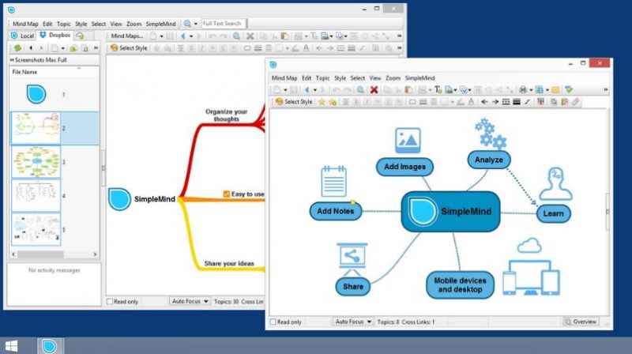Click the printer icon in front toolbar
Image resolution: width=632 pixels, height=354 pixels.
point(523,89)
